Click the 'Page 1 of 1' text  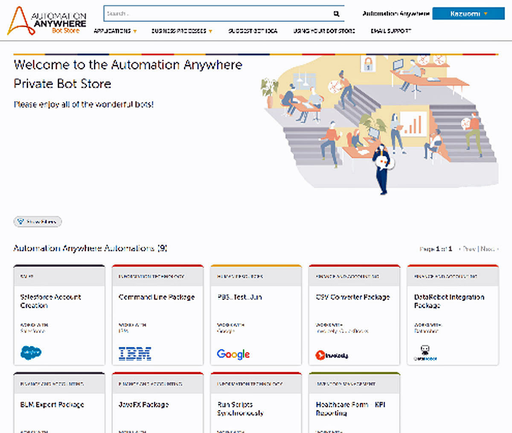(436, 249)
